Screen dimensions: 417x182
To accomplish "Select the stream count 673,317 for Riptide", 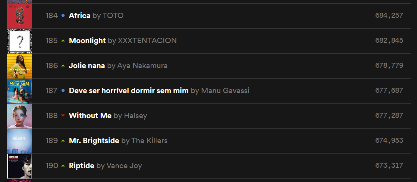I will click(389, 165).
